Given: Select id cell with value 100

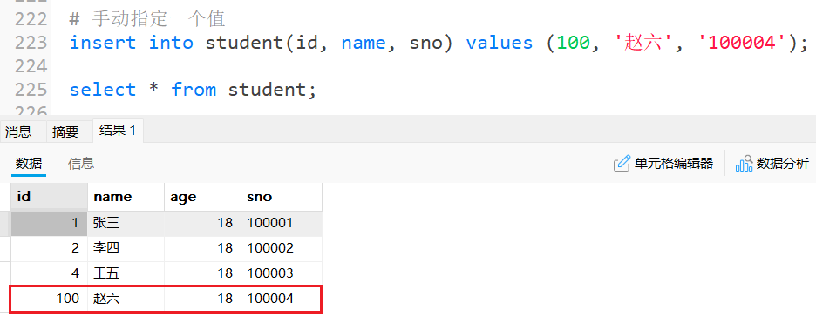Looking at the screenshot, I should (x=50, y=299).
